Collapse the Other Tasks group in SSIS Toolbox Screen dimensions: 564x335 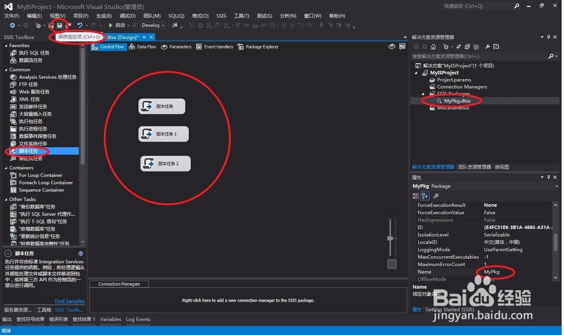coord(6,199)
